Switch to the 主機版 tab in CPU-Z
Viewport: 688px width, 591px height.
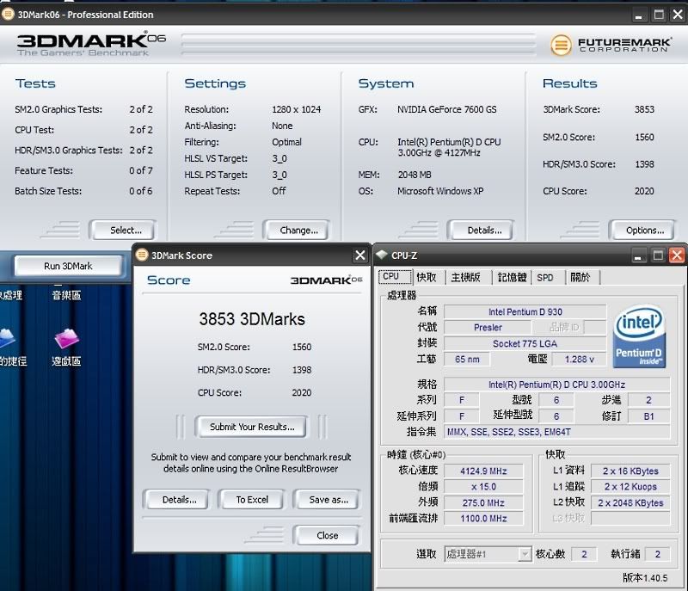tap(466, 277)
